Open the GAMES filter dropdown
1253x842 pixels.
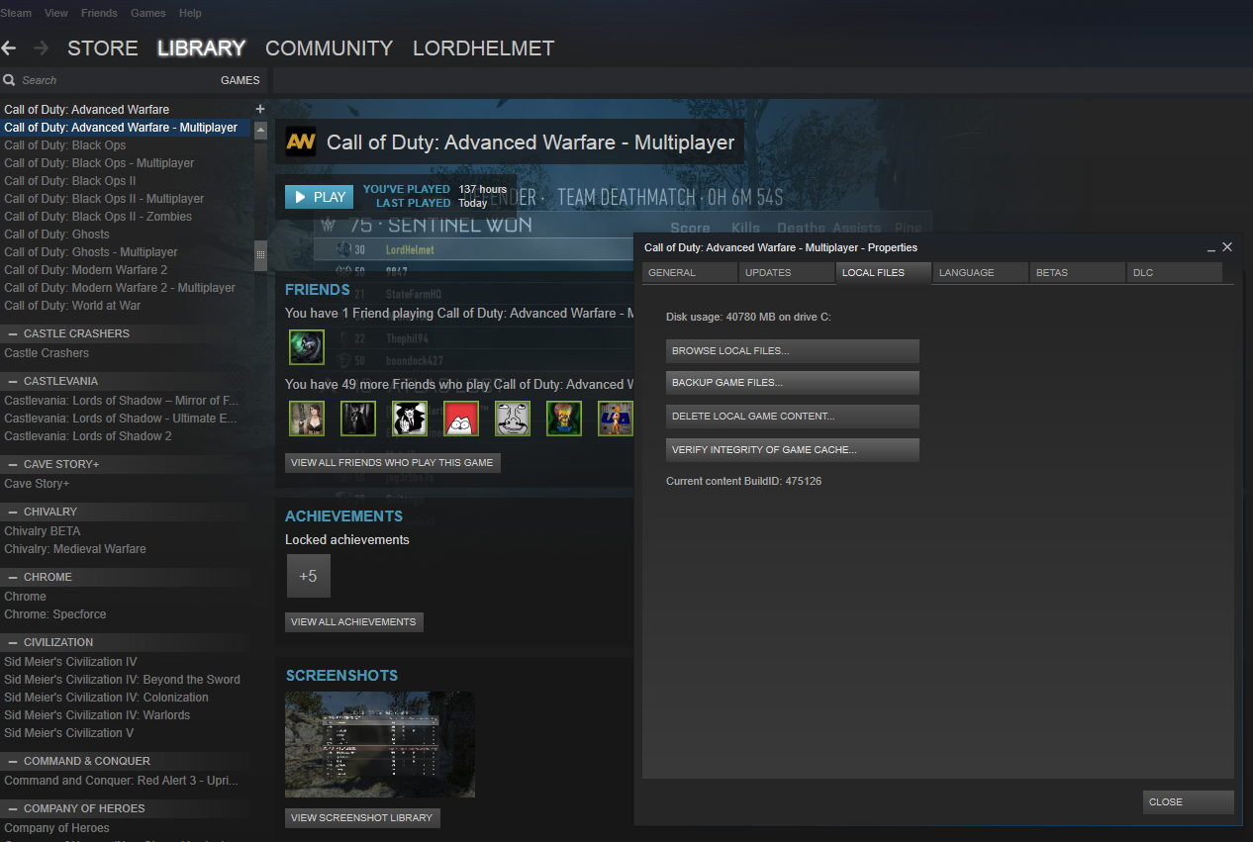240,80
